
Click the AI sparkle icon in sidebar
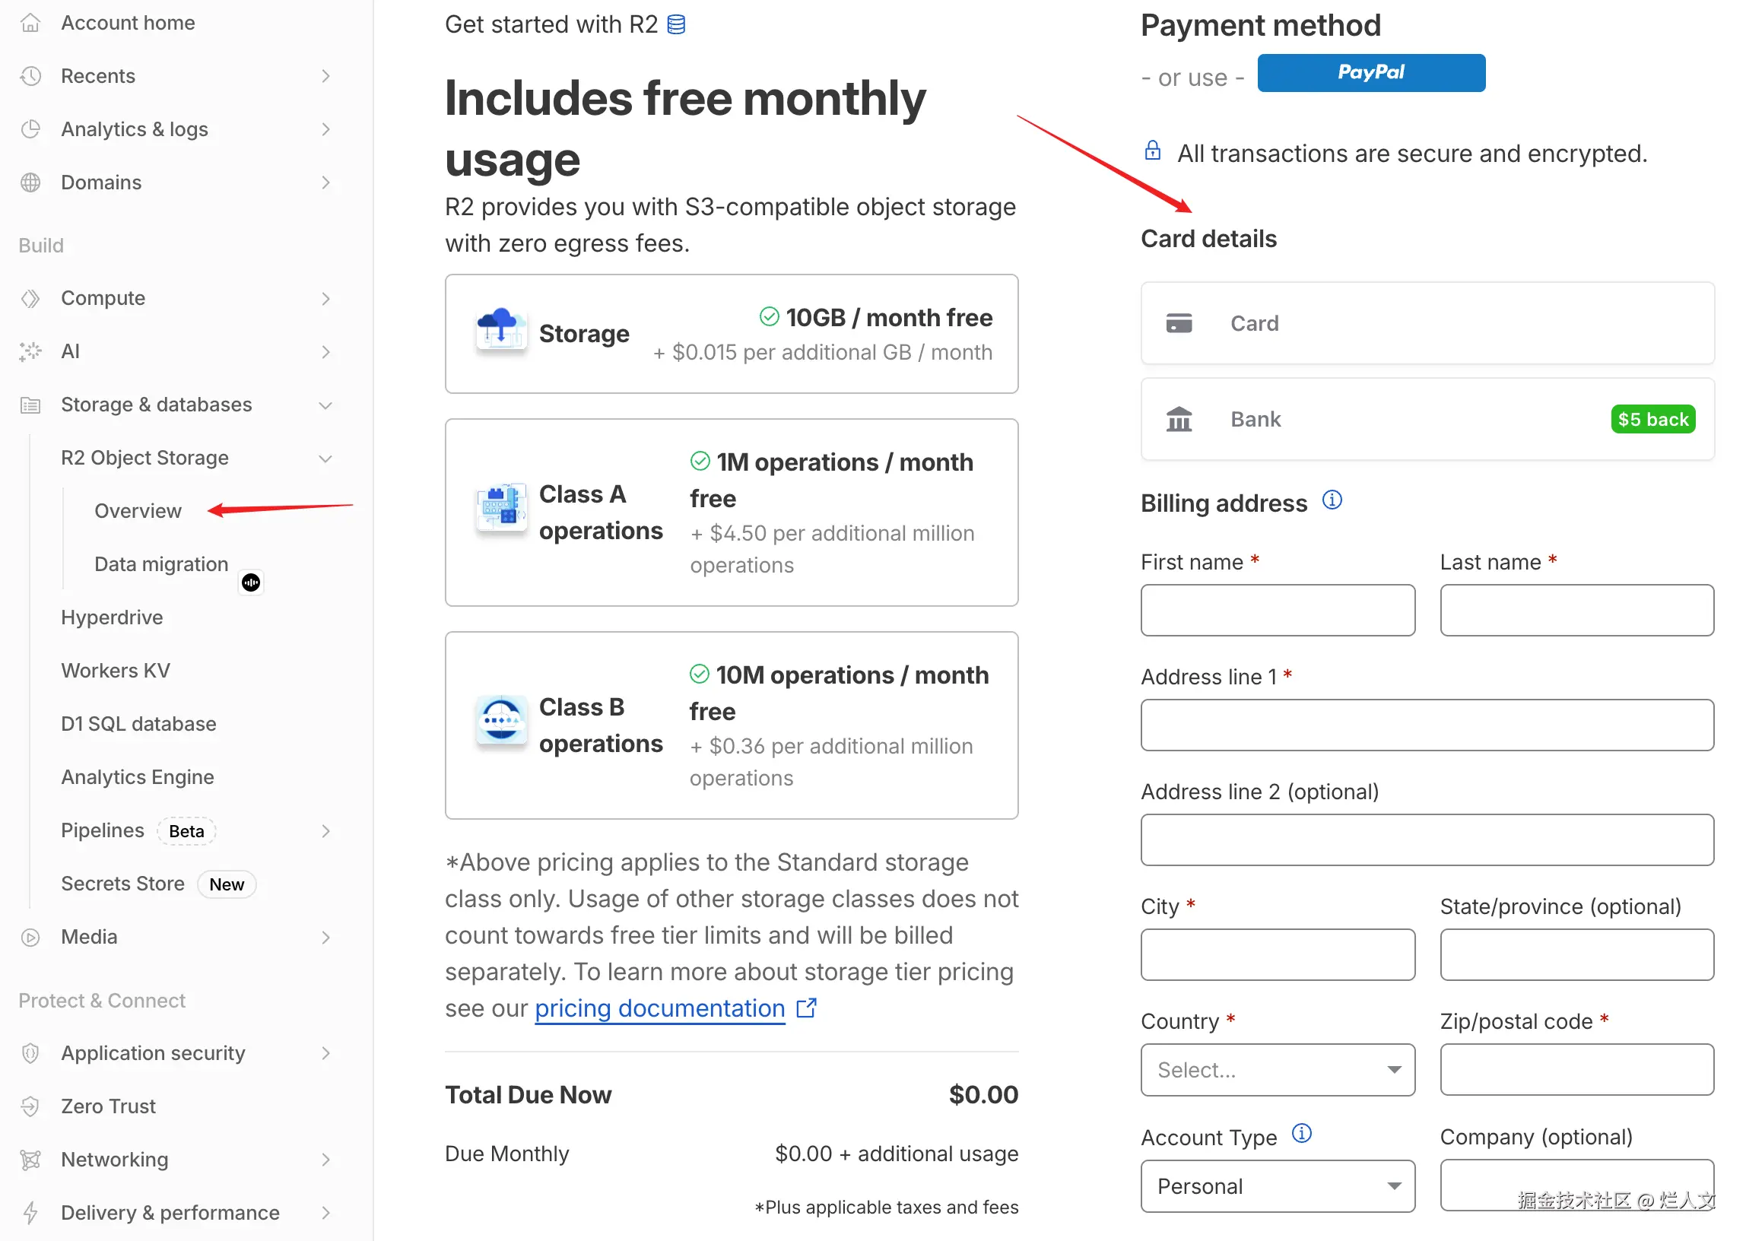pyautogui.click(x=30, y=351)
